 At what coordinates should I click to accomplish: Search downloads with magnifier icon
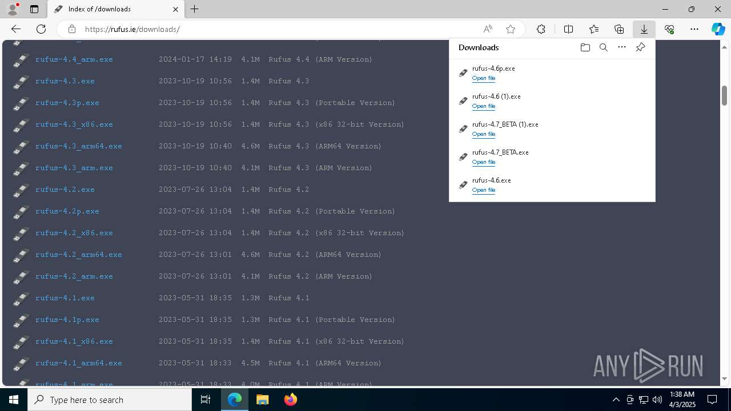603,47
